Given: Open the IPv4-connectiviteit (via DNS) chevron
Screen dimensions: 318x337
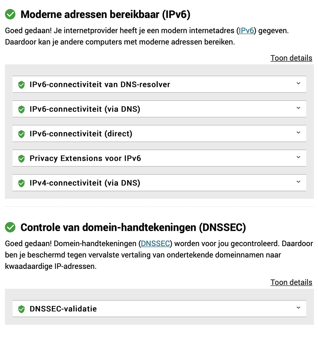Looking at the screenshot, I should point(298,183).
